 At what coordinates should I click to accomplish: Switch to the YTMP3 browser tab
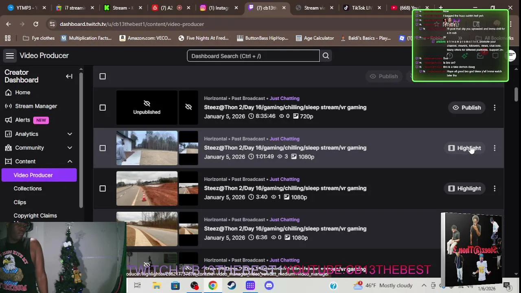click(x=24, y=8)
